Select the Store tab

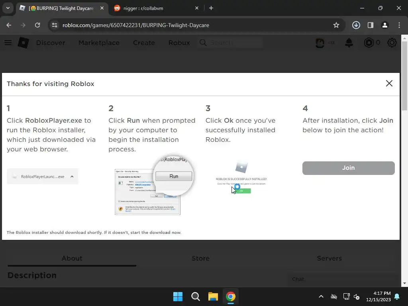click(x=200, y=258)
